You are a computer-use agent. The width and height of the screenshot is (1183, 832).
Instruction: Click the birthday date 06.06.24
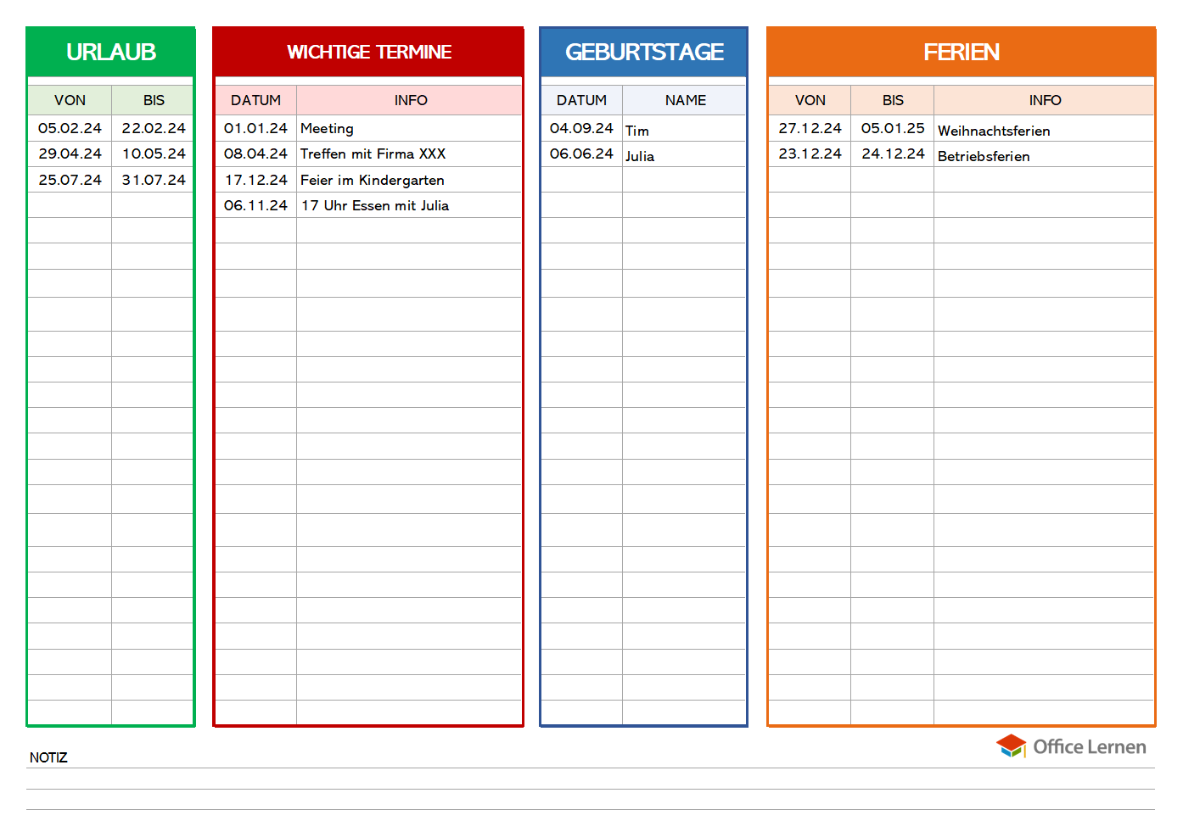(x=581, y=154)
